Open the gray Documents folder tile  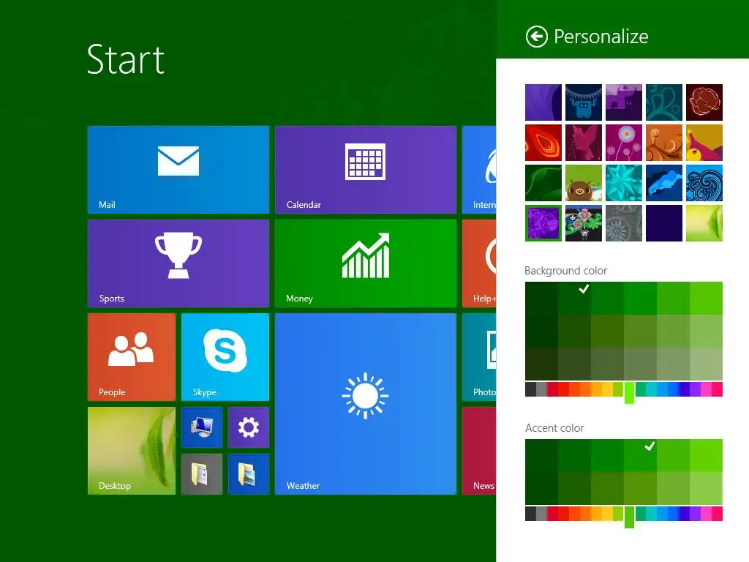[202, 474]
